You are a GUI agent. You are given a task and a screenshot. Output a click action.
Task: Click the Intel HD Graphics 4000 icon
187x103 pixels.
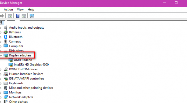pos(11,65)
